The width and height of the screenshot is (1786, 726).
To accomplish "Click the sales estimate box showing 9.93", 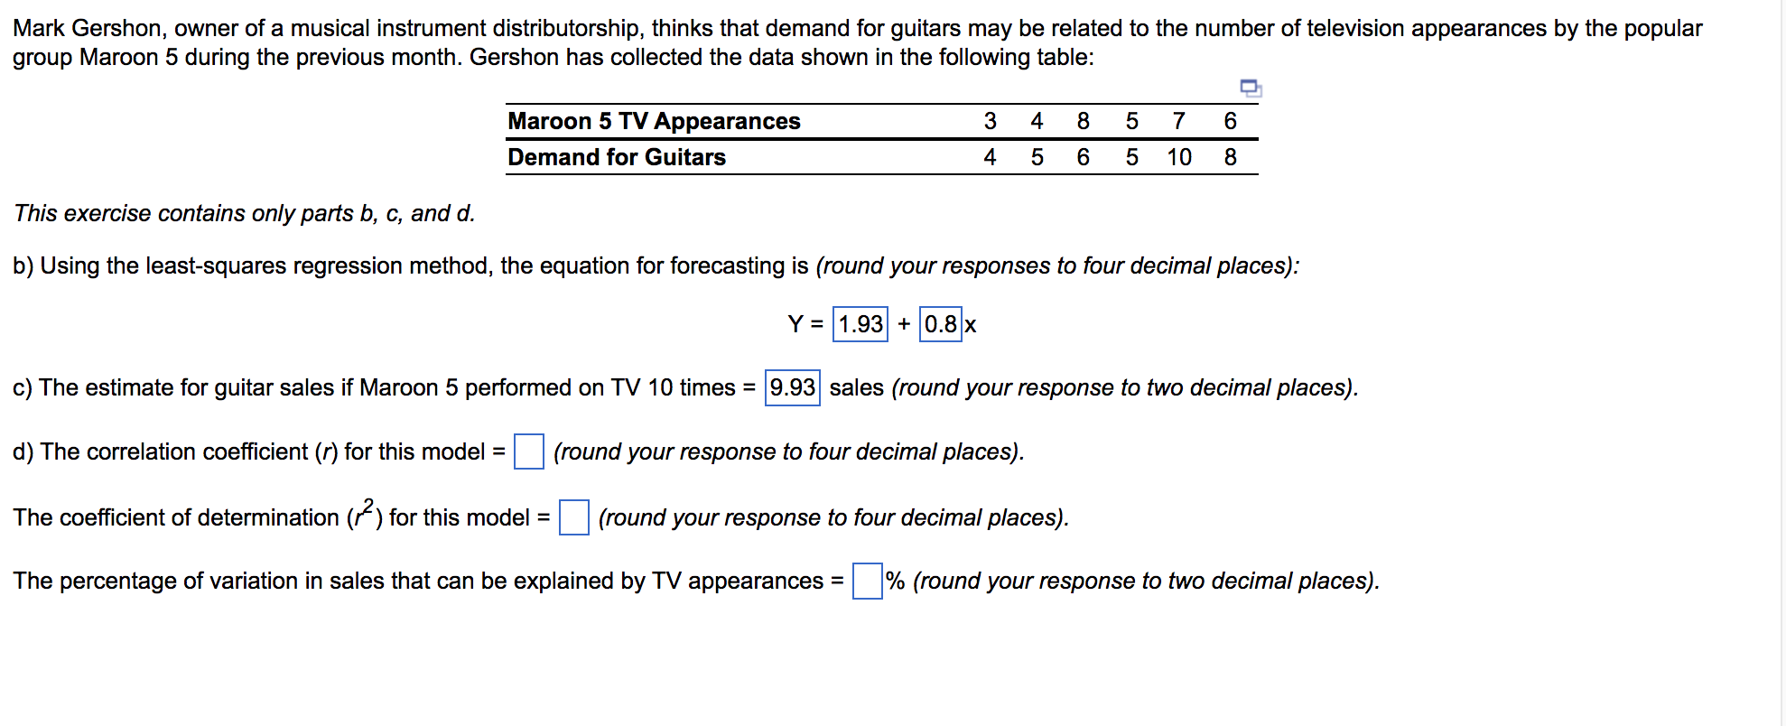I will pyautogui.click(x=792, y=388).
